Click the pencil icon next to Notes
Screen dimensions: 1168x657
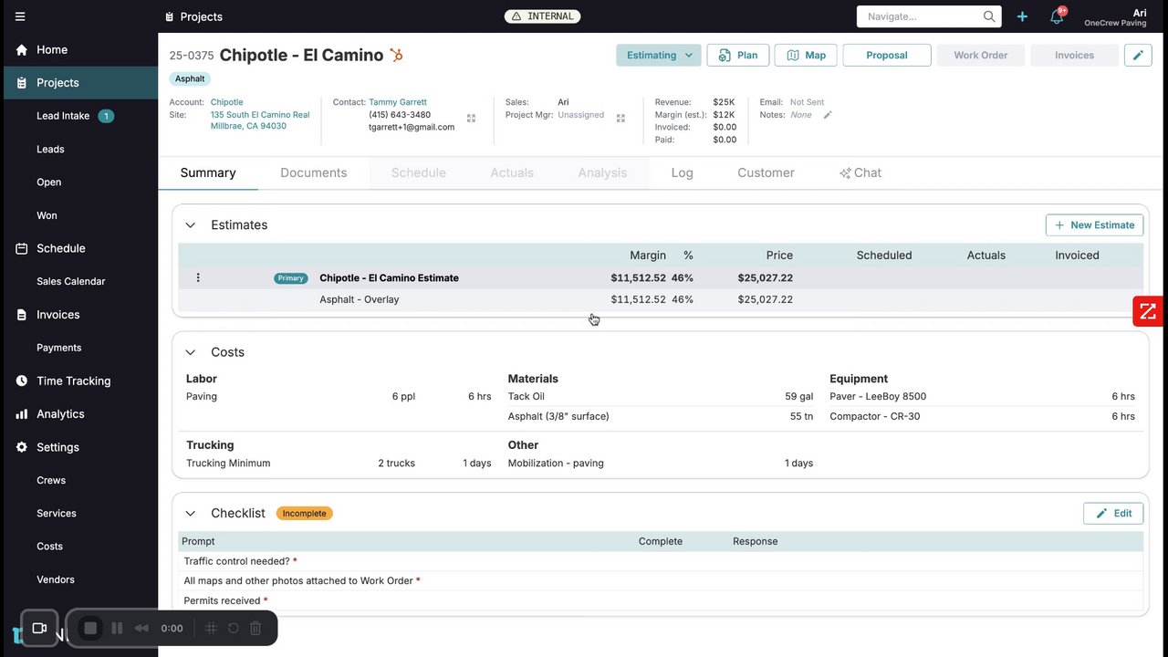[828, 115]
